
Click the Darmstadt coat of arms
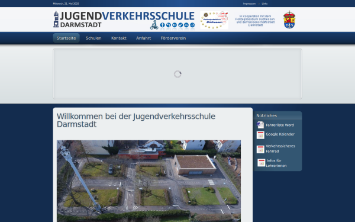(x=289, y=20)
